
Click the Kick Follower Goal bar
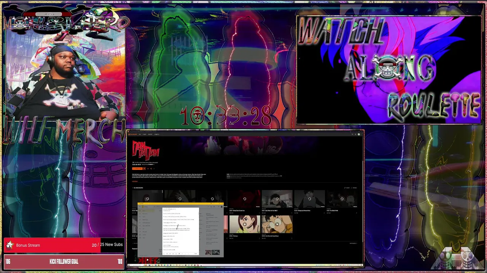coord(64,262)
